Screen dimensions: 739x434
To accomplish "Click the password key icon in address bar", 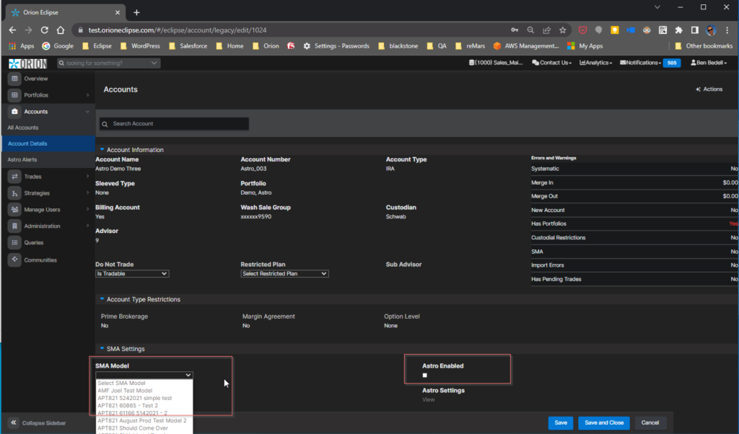I will point(514,30).
